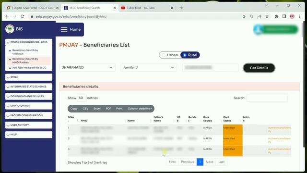The height and width of the screenshot is (173, 307).
Task: Expand the LINK AADHAAR section
Action: coord(29,106)
